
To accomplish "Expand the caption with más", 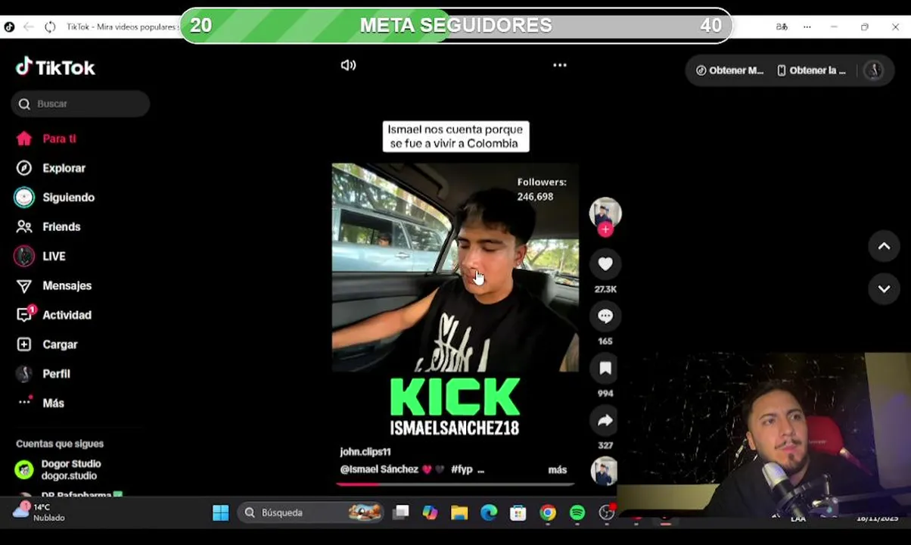I will 558,470.
